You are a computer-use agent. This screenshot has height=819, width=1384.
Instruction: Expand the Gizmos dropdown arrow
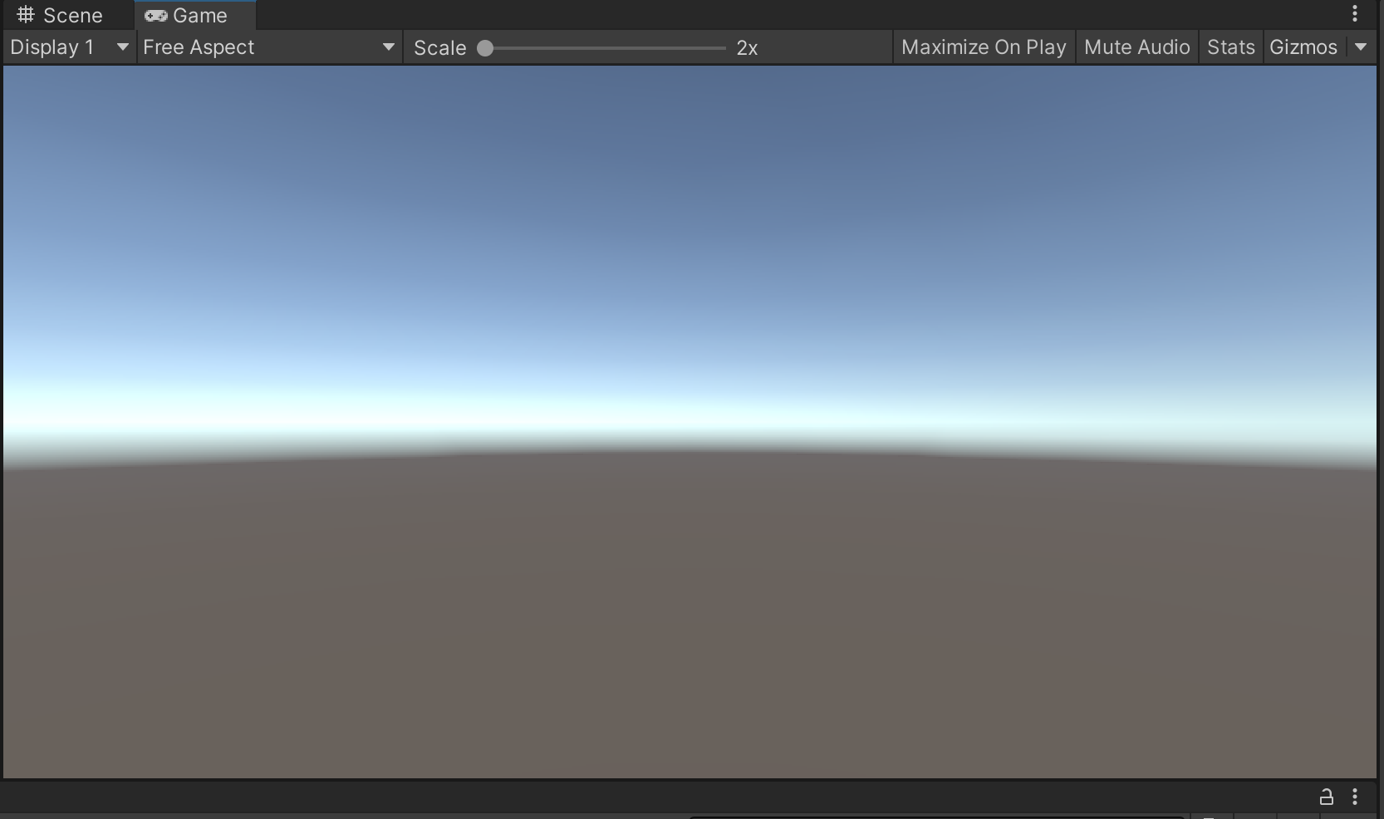(1361, 47)
